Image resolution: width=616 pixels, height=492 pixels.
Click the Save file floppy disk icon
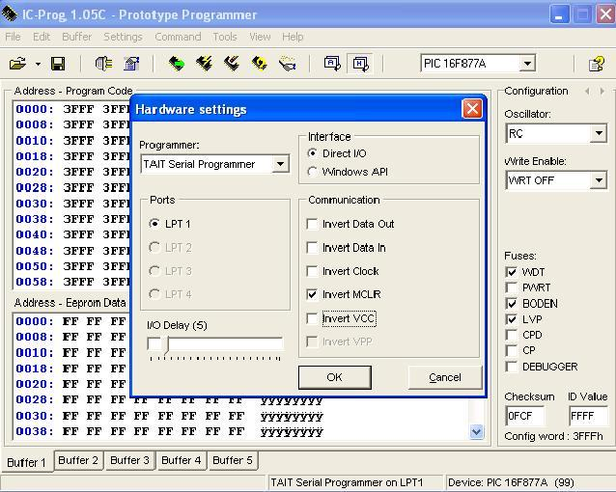coord(58,64)
